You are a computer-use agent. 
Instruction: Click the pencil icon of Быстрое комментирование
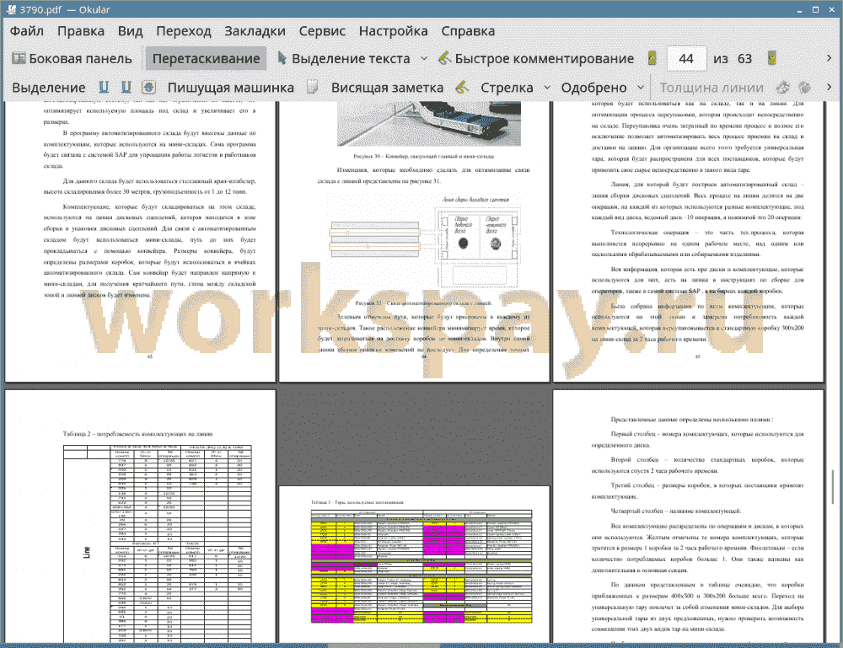444,58
